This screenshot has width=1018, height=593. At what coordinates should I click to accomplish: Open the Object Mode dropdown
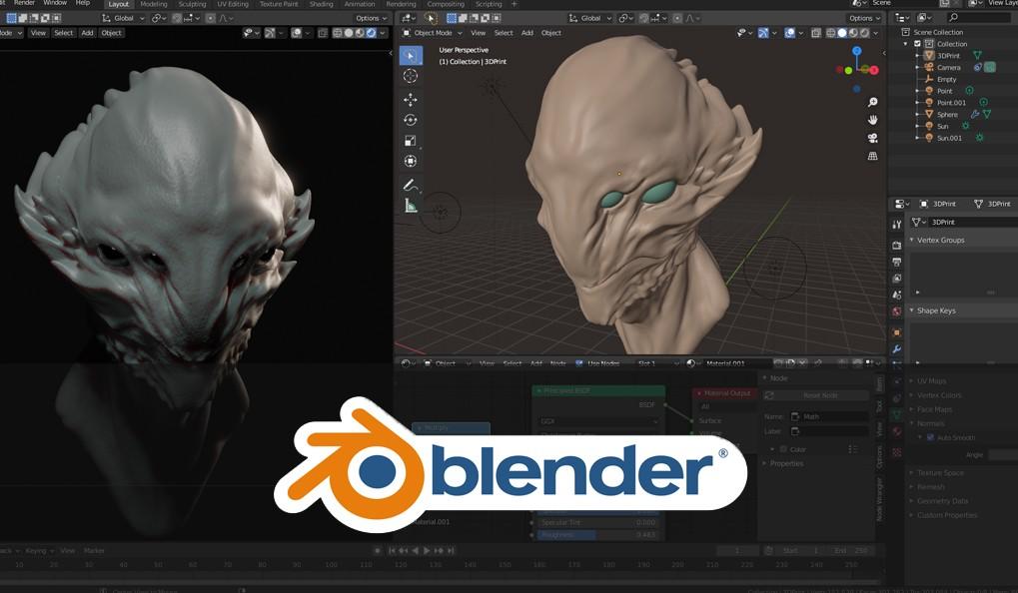(x=433, y=32)
